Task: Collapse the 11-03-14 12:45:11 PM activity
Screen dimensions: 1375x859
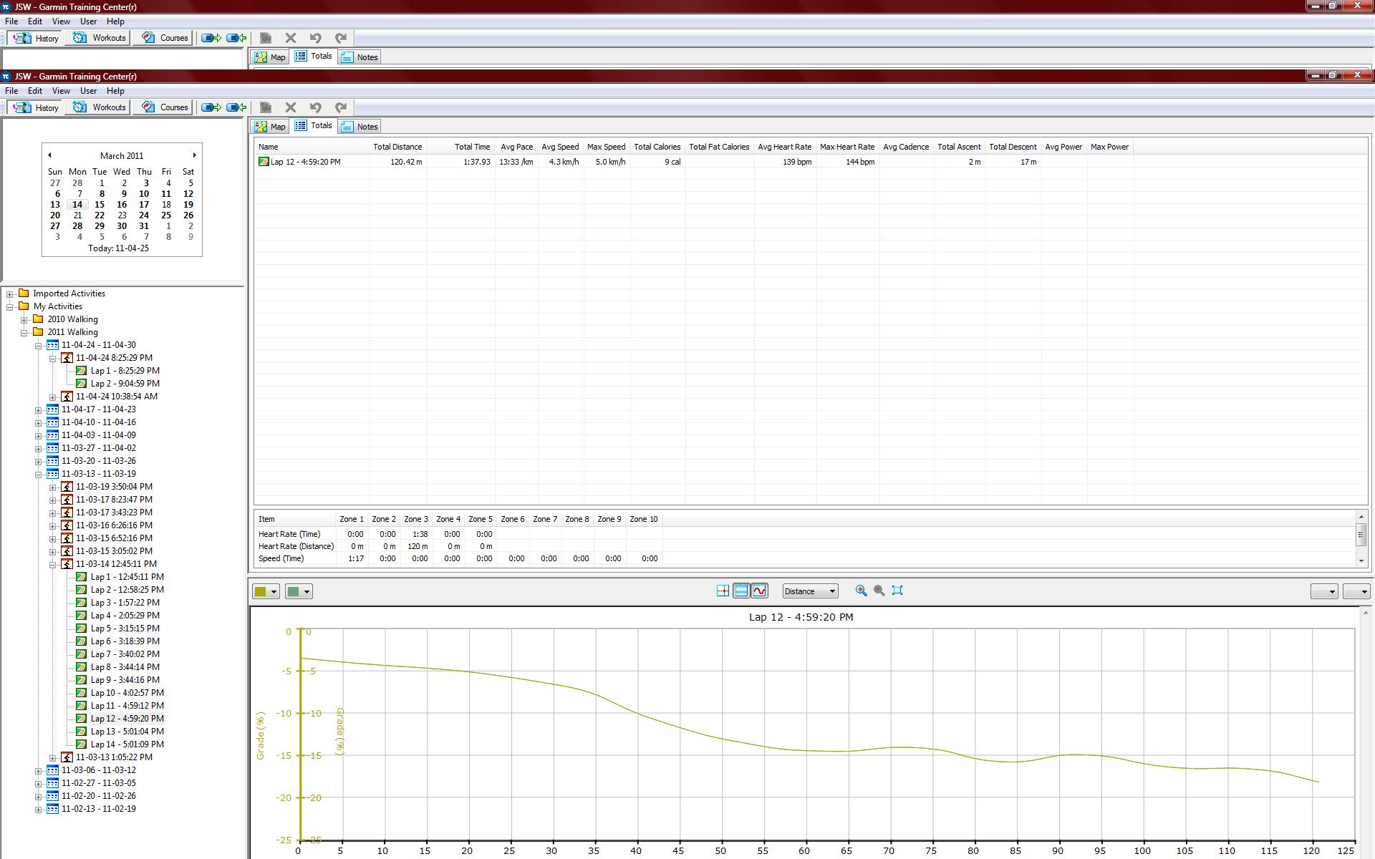Action: (x=53, y=565)
